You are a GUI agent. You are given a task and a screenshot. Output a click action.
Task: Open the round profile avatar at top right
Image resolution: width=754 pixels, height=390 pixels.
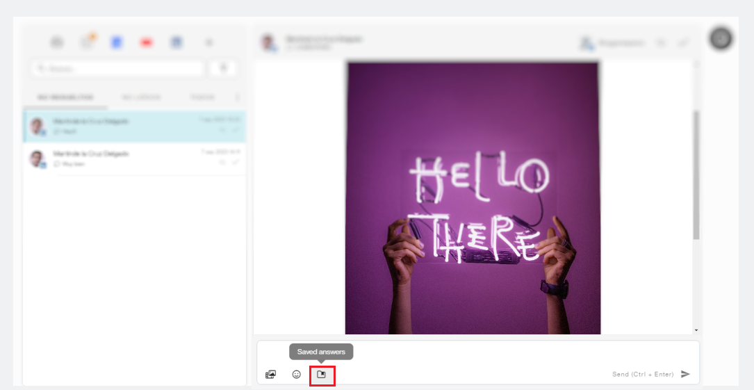[x=721, y=39]
